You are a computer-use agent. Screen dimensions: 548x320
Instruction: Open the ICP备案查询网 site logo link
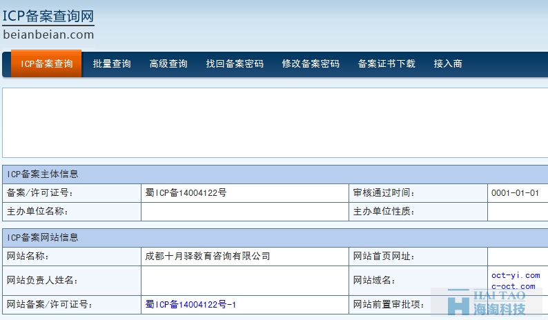tap(48, 16)
